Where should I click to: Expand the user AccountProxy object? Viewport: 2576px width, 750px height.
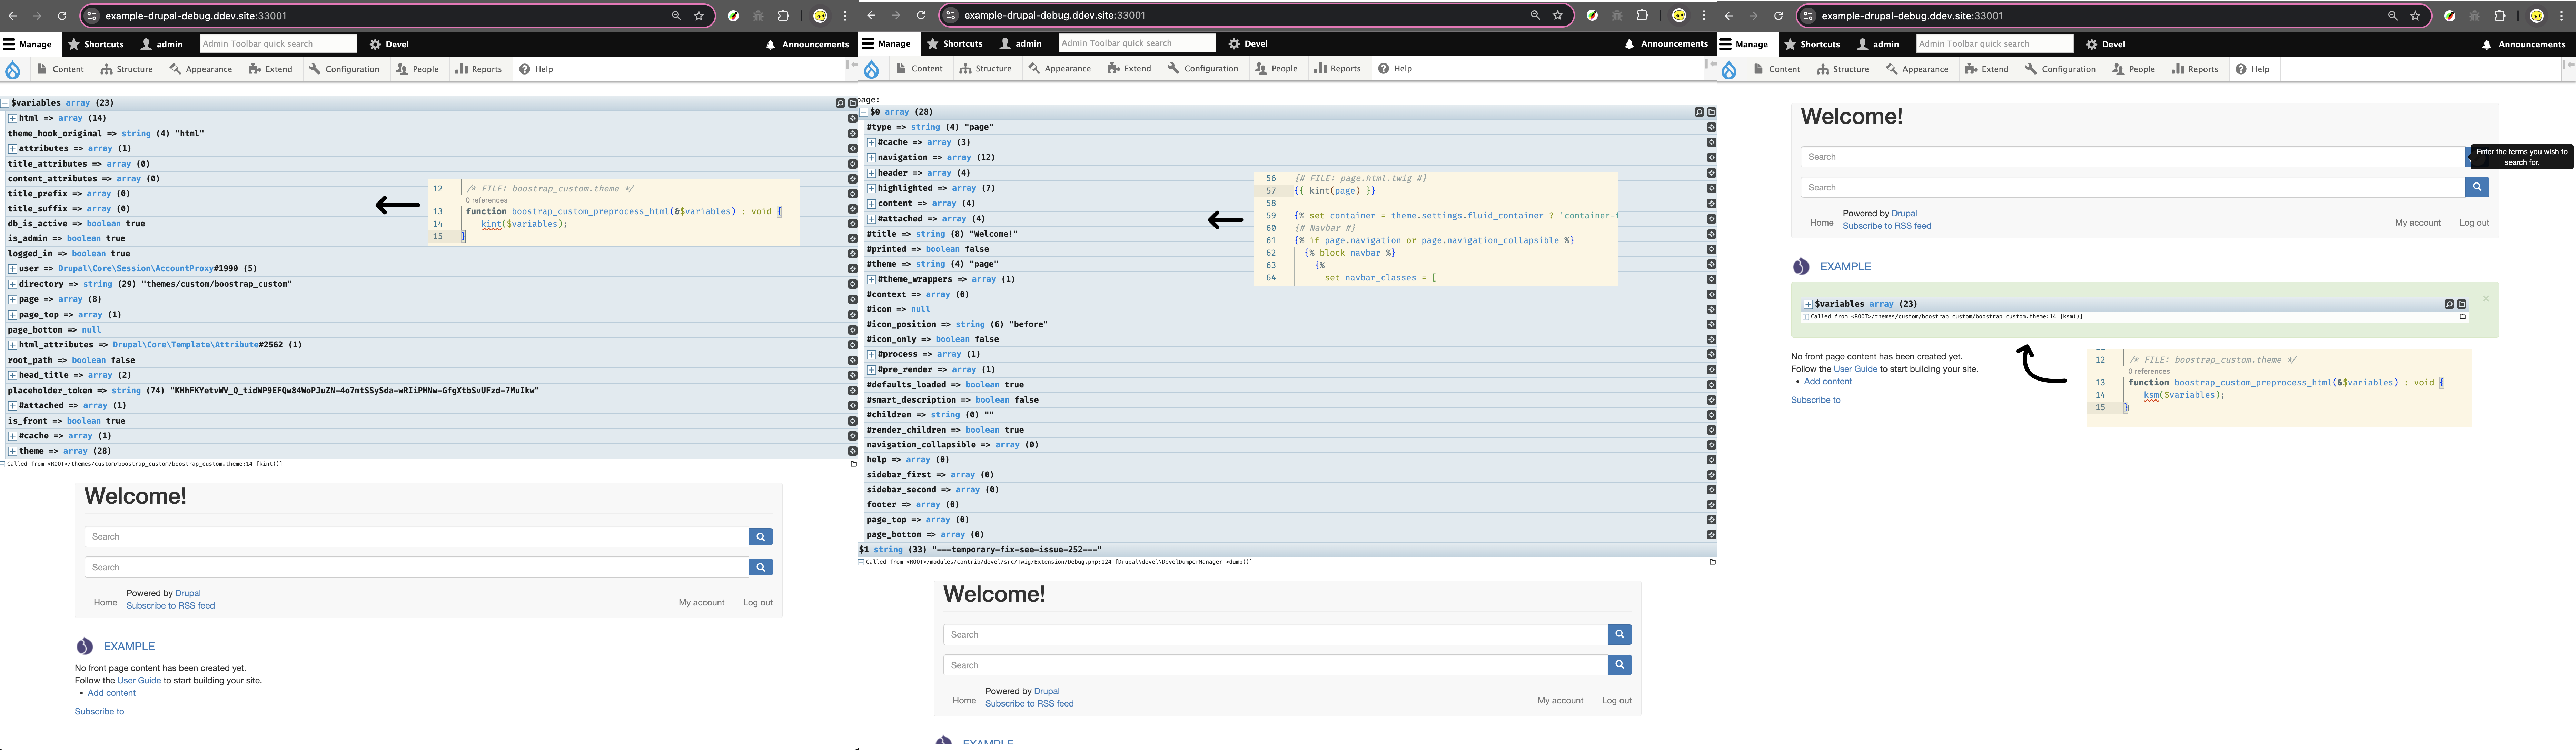click(12, 269)
